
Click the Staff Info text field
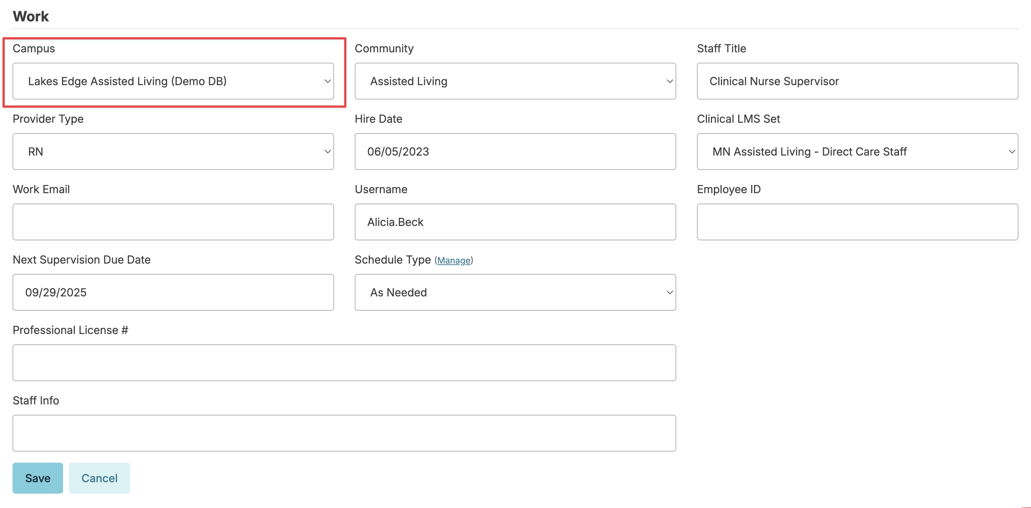(x=344, y=433)
